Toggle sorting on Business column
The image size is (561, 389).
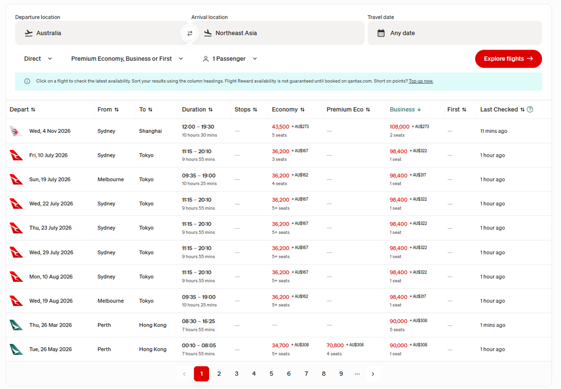point(405,109)
